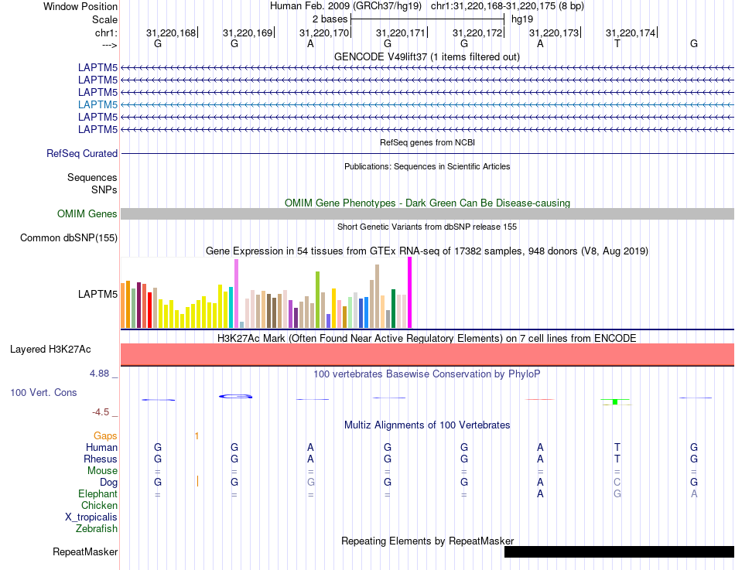735x570 pixels.
Task: Click the tall violet bar in GTEx chart
Action: (236, 294)
